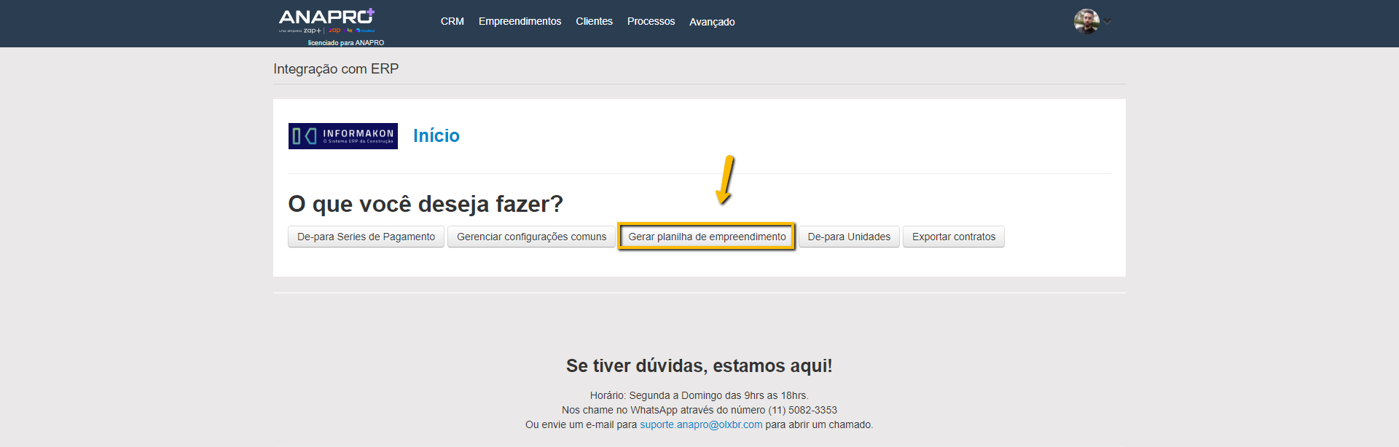Open the CRM menu

pyautogui.click(x=452, y=21)
